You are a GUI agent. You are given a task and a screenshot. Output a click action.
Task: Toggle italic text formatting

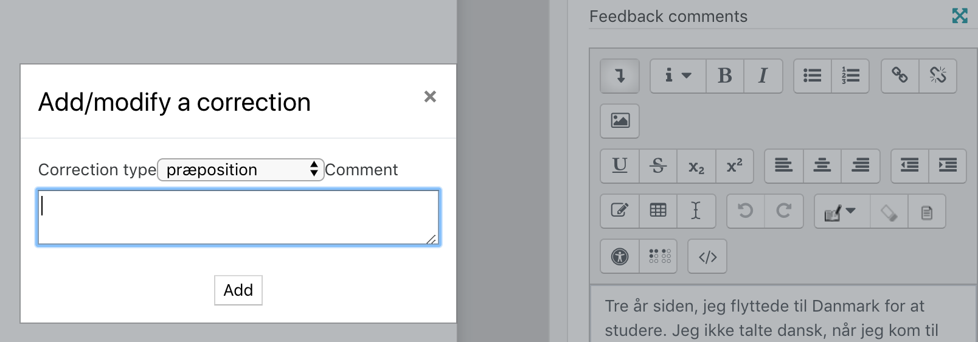tap(763, 76)
